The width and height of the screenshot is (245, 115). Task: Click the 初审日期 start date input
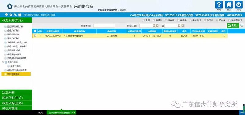pyautogui.click(x=146, y=26)
